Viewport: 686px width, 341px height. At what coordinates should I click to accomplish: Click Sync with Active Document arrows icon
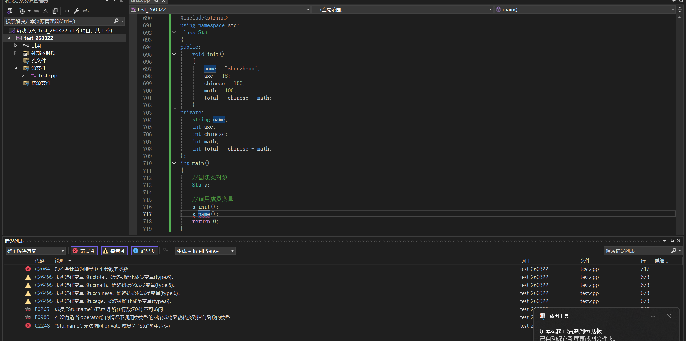36,11
